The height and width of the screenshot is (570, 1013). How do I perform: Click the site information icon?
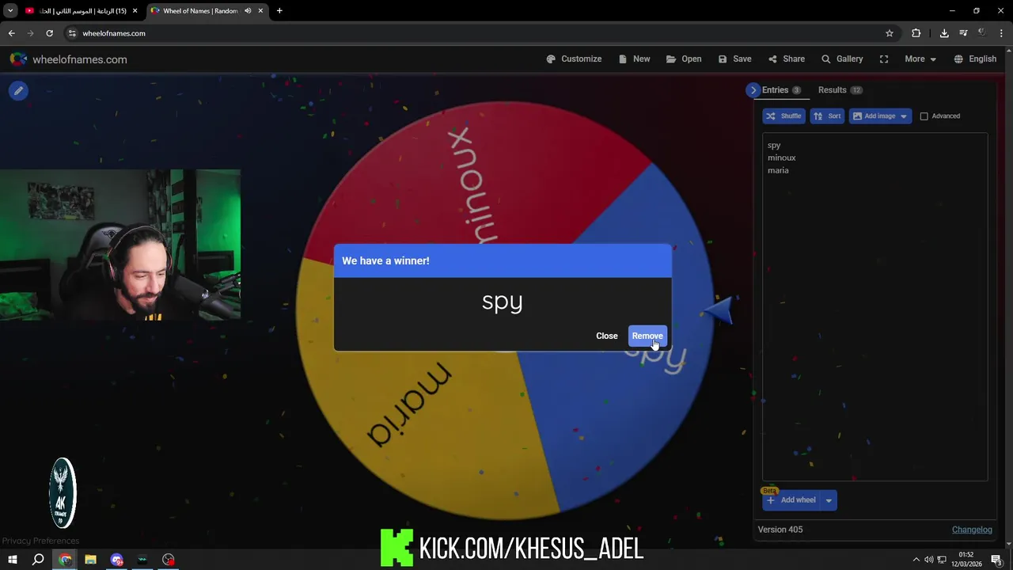(72, 33)
